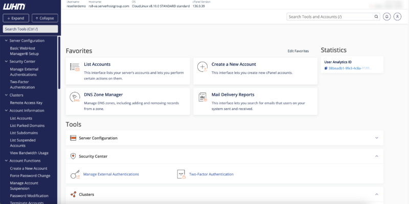Open Manage Account Suspension in sidebar

point(24,186)
